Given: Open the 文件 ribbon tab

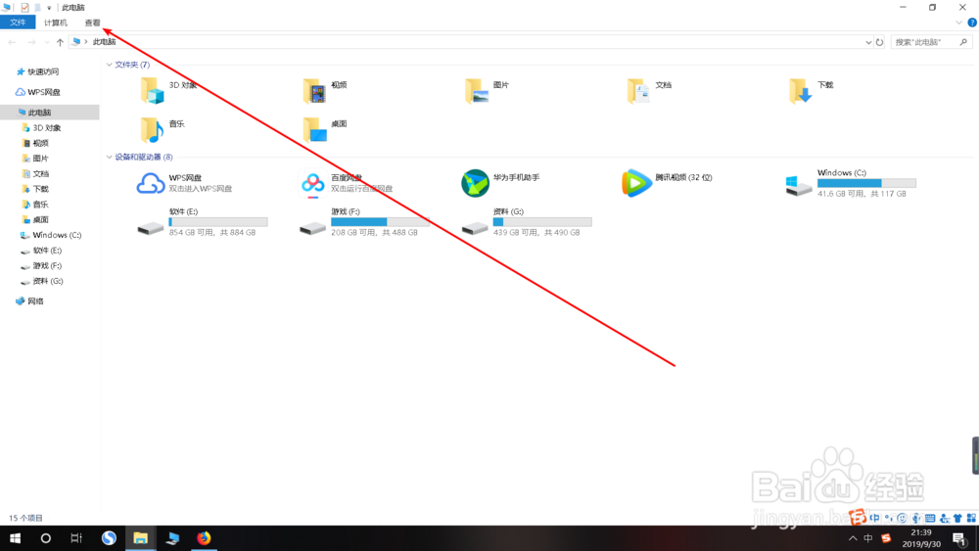Looking at the screenshot, I should pyautogui.click(x=18, y=23).
